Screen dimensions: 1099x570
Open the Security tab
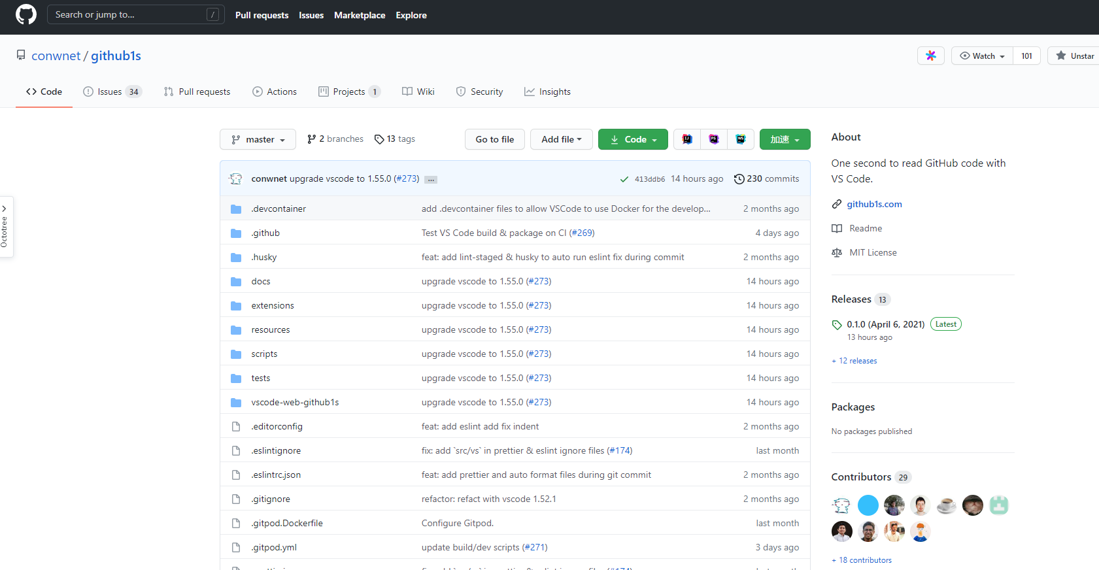click(x=479, y=92)
